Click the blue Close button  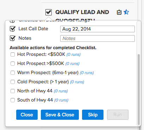[27, 115]
